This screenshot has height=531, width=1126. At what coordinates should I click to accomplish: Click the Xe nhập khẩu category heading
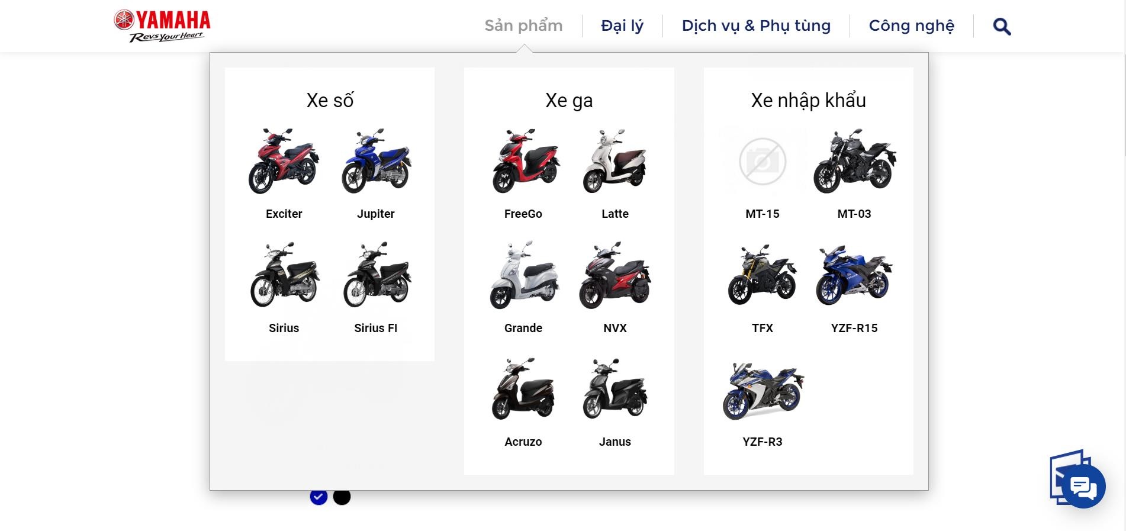tap(808, 100)
